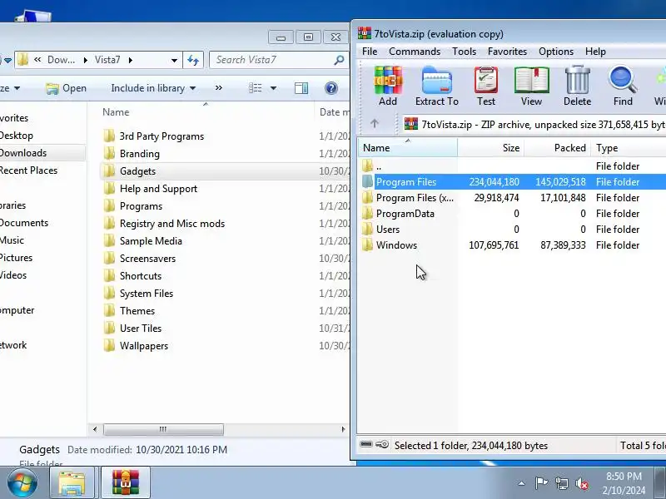This screenshot has width=666, height=499.
Task: Open the Organize dropdown arrow
Action: [x=17, y=88]
